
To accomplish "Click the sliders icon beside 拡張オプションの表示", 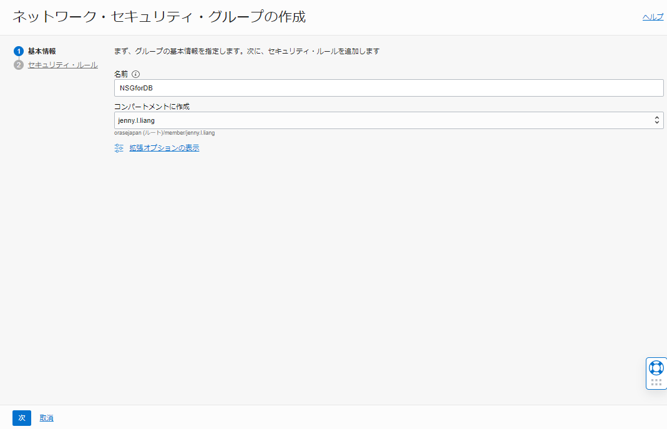I will 119,148.
